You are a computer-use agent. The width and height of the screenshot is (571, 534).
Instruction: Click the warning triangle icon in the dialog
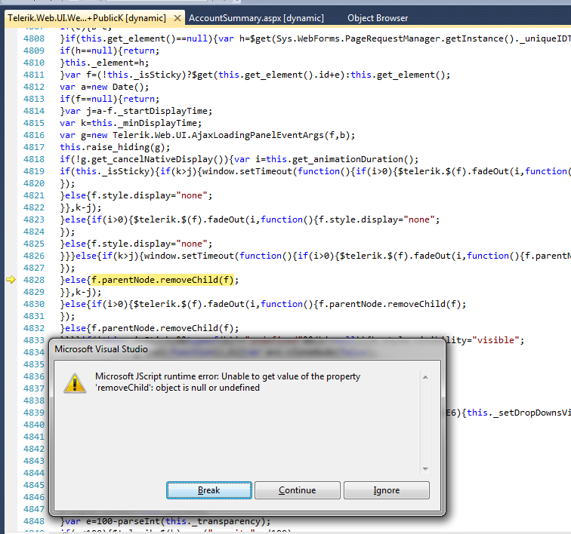(x=75, y=383)
